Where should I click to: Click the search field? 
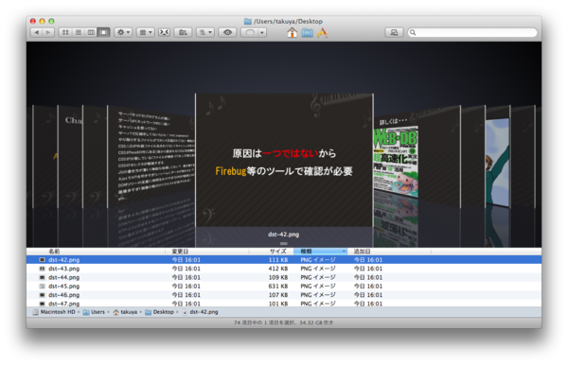click(x=472, y=32)
